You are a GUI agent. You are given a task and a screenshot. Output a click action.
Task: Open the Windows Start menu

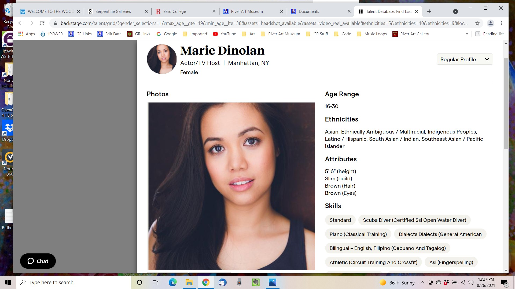tap(8, 282)
